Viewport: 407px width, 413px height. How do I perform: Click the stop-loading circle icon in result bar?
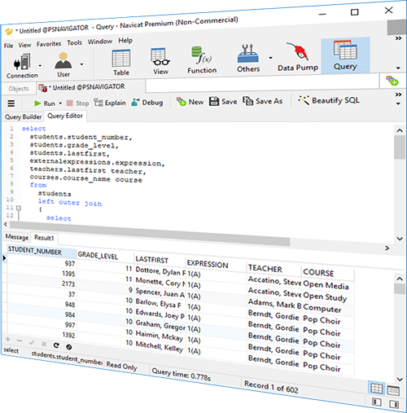(x=69, y=347)
